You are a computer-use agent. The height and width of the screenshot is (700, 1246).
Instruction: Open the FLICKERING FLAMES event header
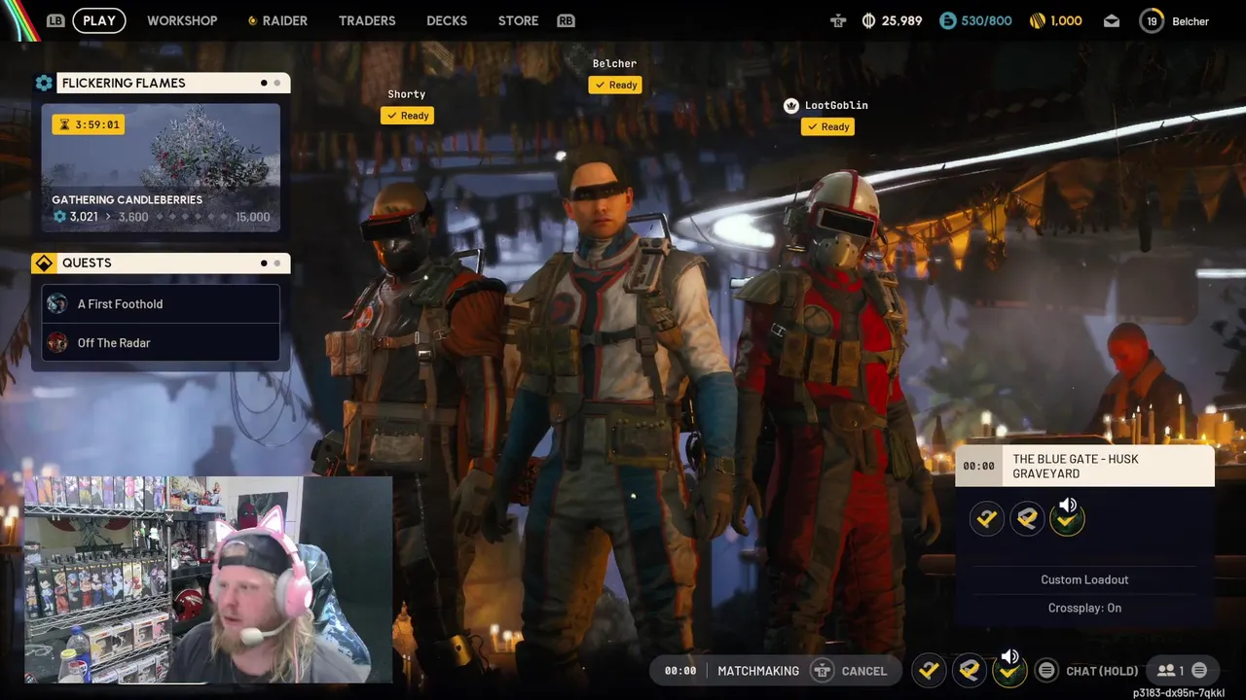coord(173,83)
